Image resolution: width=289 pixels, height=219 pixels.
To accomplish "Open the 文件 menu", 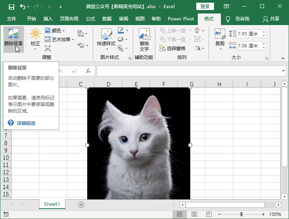I will 12,19.
